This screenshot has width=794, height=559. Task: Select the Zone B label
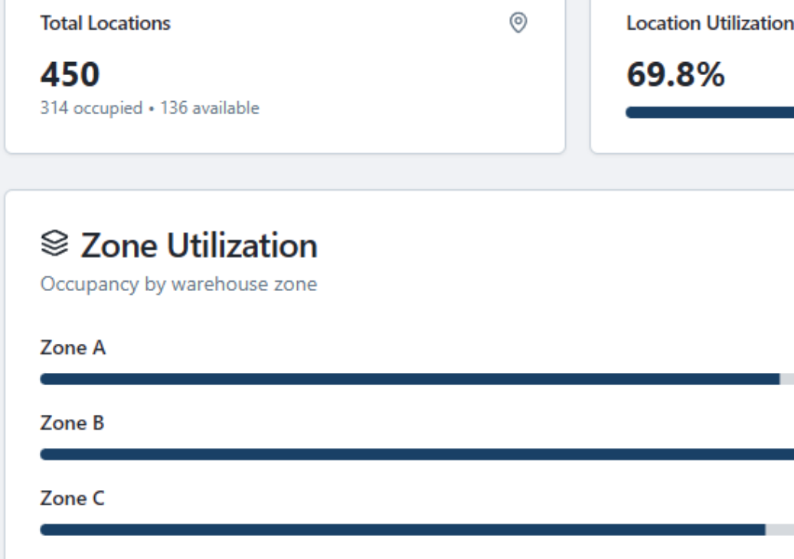tap(72, 423)
